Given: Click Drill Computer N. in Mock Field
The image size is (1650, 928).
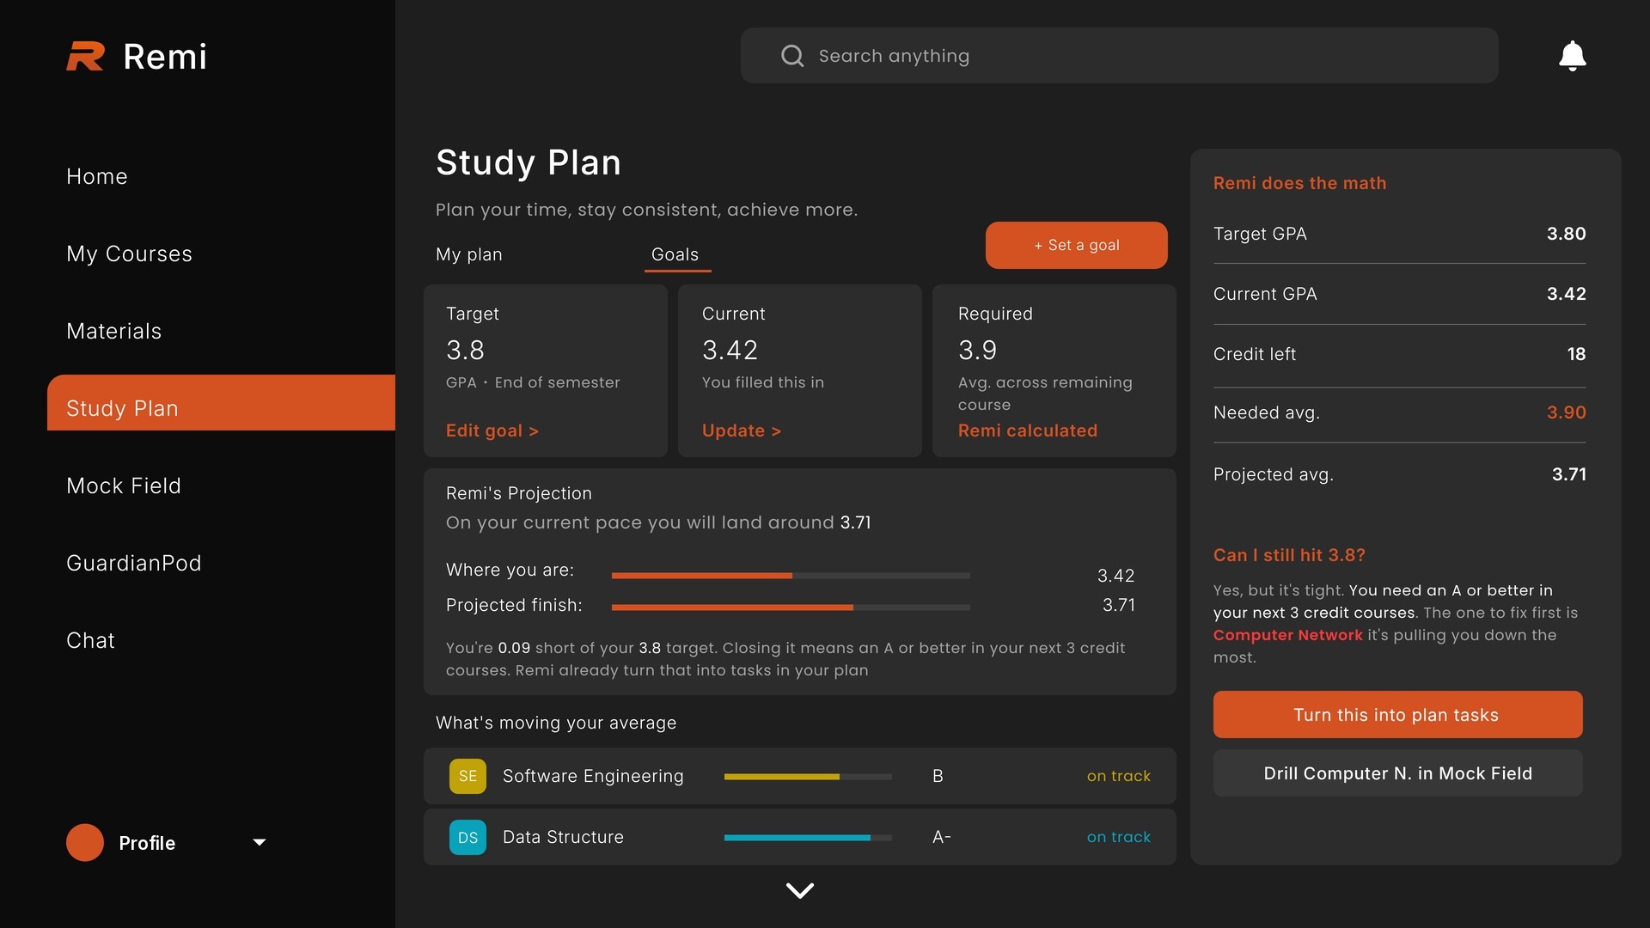Looking at the screenshot, I should (1397, 772).
